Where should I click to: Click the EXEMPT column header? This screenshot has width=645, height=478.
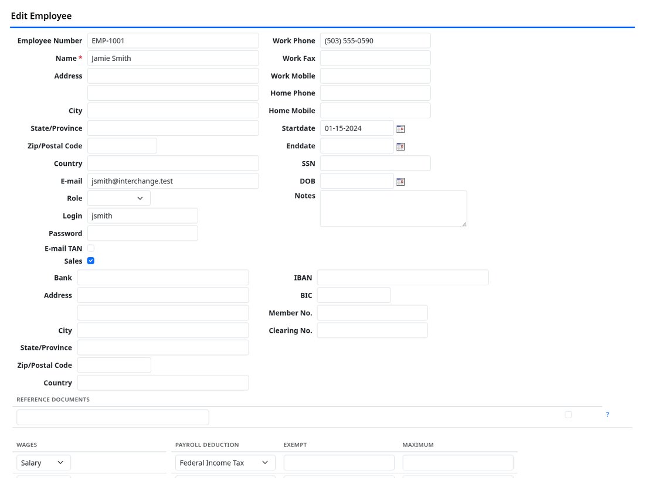click(x=295, y=445)
